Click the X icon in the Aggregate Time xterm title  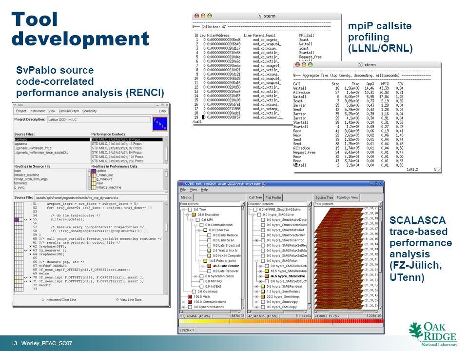point(360,65)
